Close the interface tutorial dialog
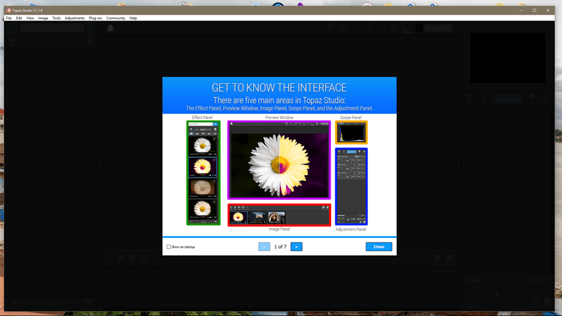The width and height of the screenshot is (562, 316). [x=379, y=247]
